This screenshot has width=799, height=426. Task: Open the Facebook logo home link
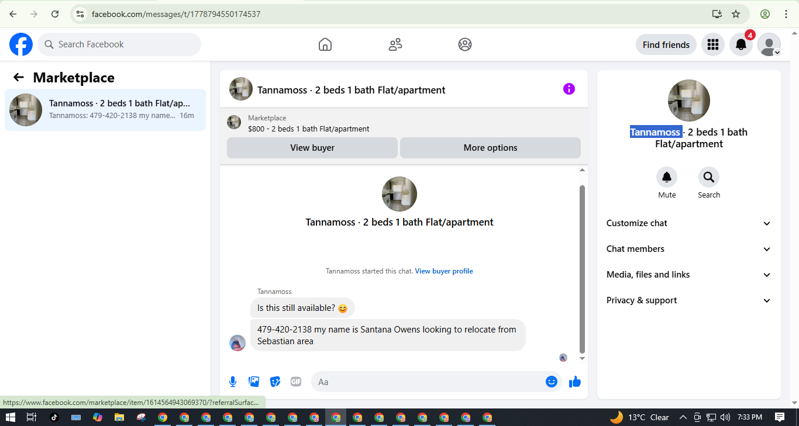(x=21, y=44)
